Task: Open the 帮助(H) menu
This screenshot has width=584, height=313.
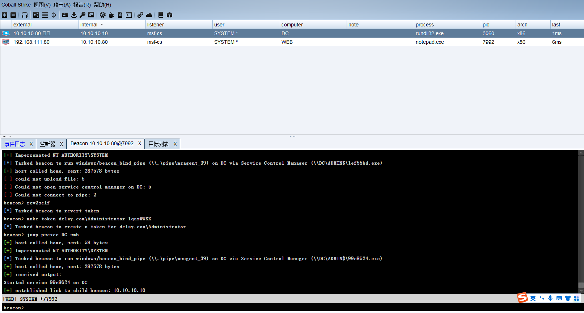Action: point(102,5)
